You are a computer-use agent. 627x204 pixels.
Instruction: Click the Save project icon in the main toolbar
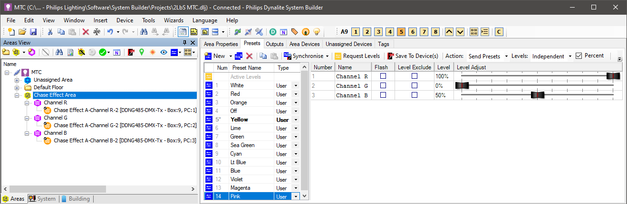click(33, 32)
